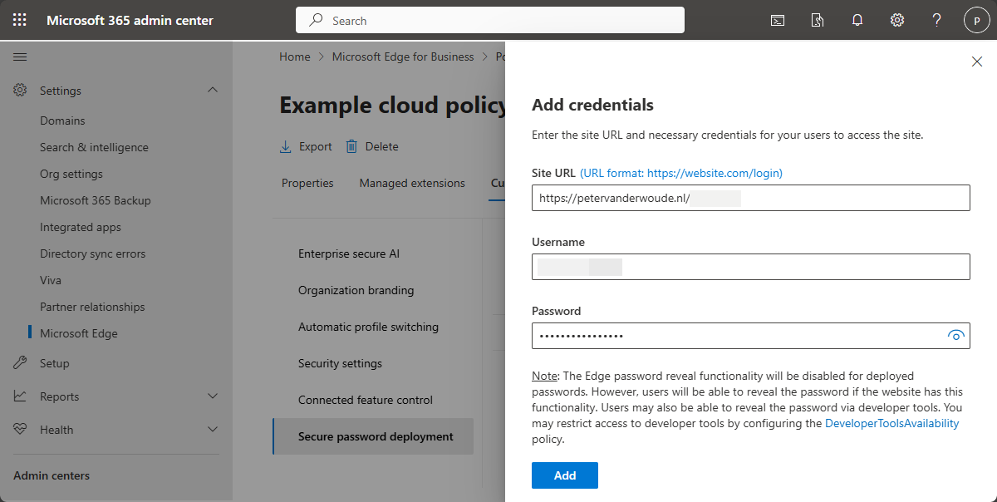Toggle the hamburger navigation menu
The image size is (997, 502).
(x=20, y=57)
